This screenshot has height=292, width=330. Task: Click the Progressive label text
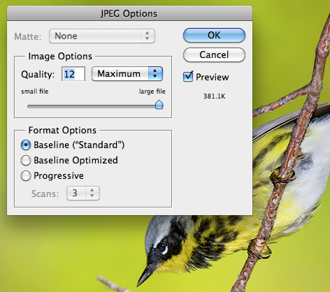pos(59,175)
